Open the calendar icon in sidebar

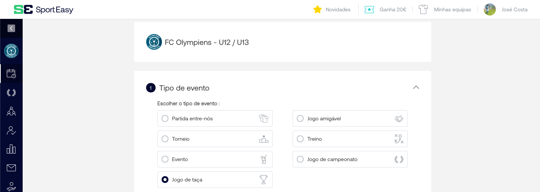[11, 74]
